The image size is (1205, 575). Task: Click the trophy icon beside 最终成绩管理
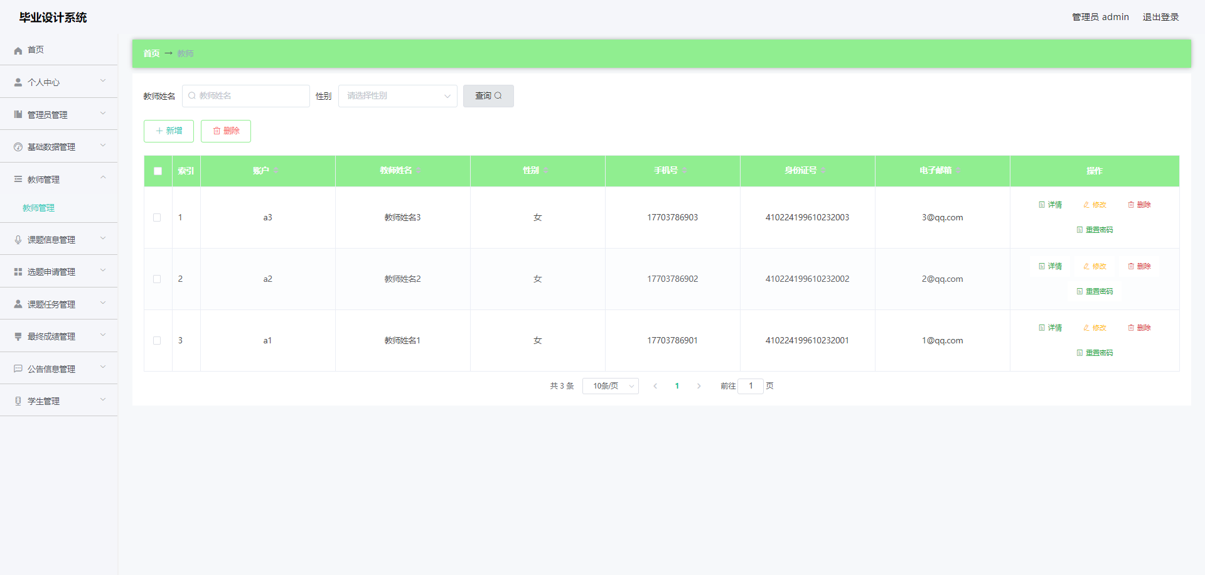tap(18, 336)
